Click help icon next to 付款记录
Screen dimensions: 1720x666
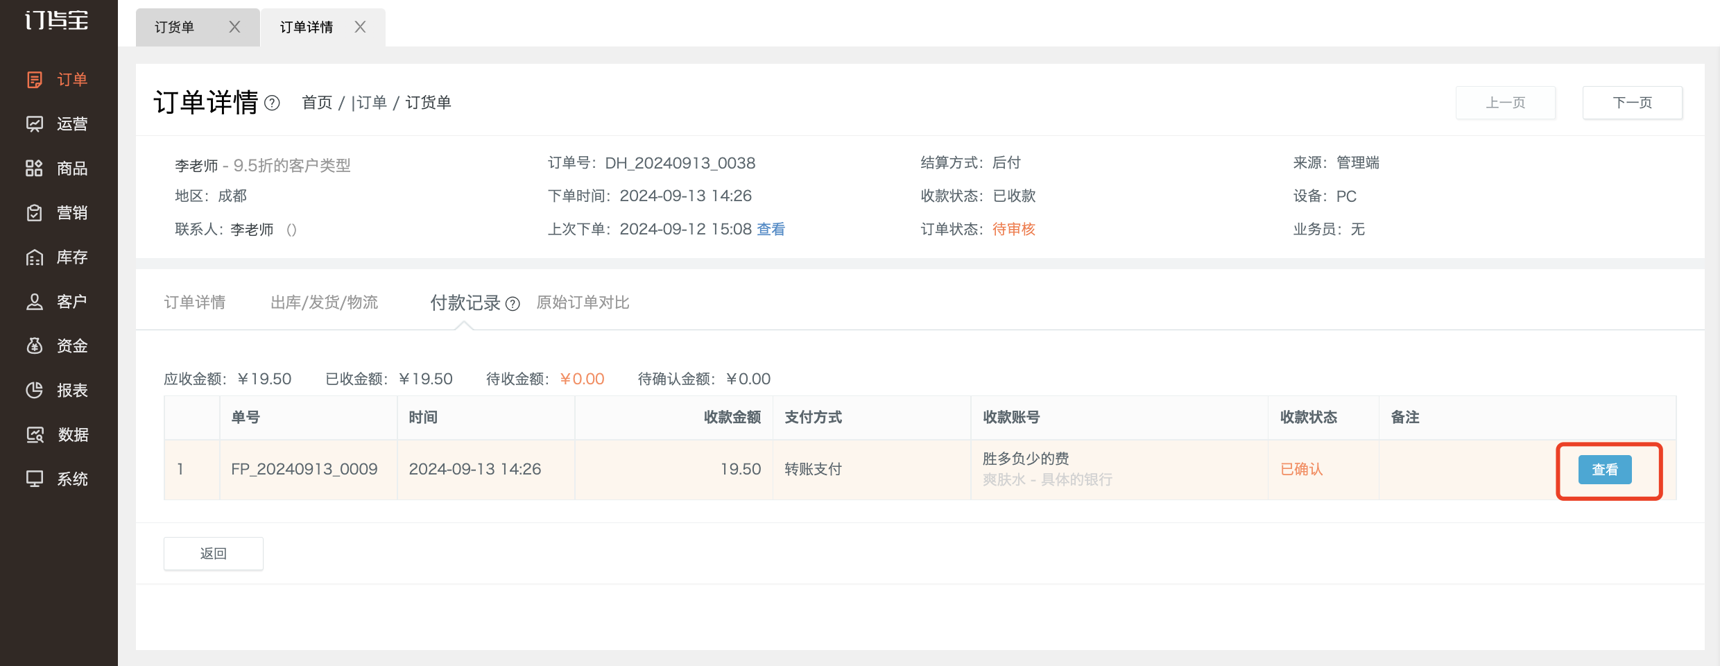513,304
